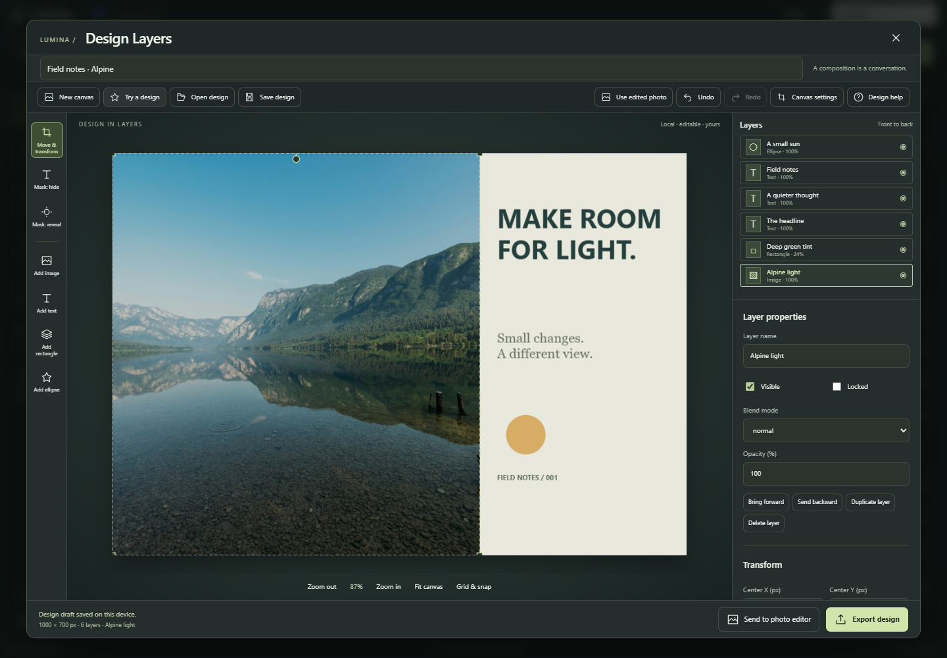Click the Layer name input field
Viewport: 947px width, 658px height.
click(x=826, y=356)
